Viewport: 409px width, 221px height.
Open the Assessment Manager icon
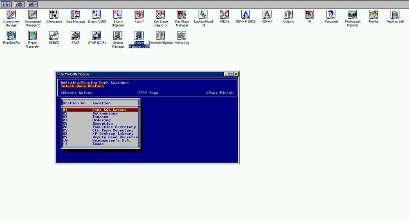pos(11,14)
